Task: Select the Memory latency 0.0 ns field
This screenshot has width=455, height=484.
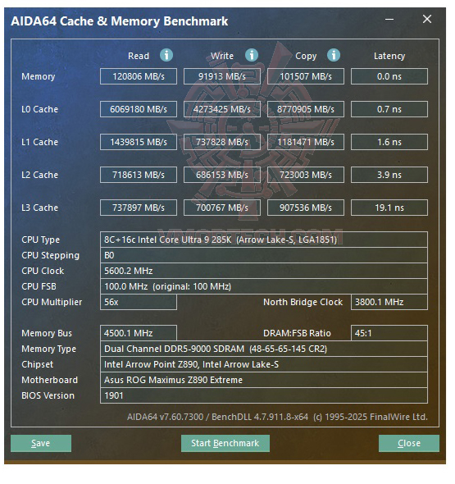Action: (389, 76)
